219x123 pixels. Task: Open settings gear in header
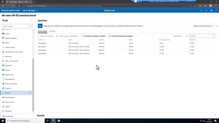tap(211, 11)
